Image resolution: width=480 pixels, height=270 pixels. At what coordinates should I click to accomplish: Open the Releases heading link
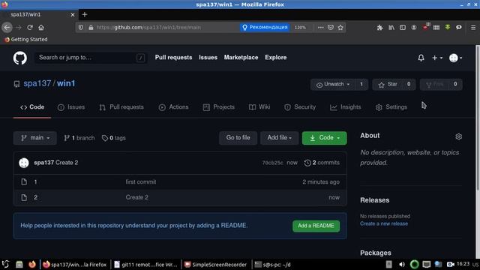(375, 200)
